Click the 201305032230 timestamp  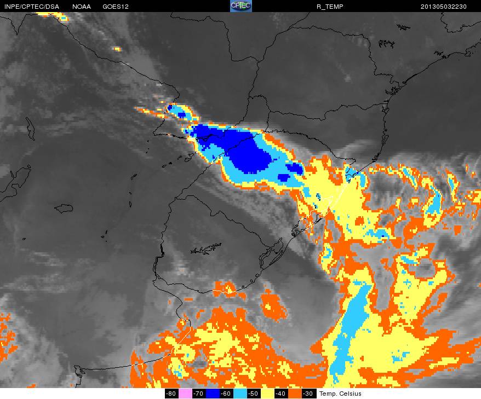click(444, 7)
